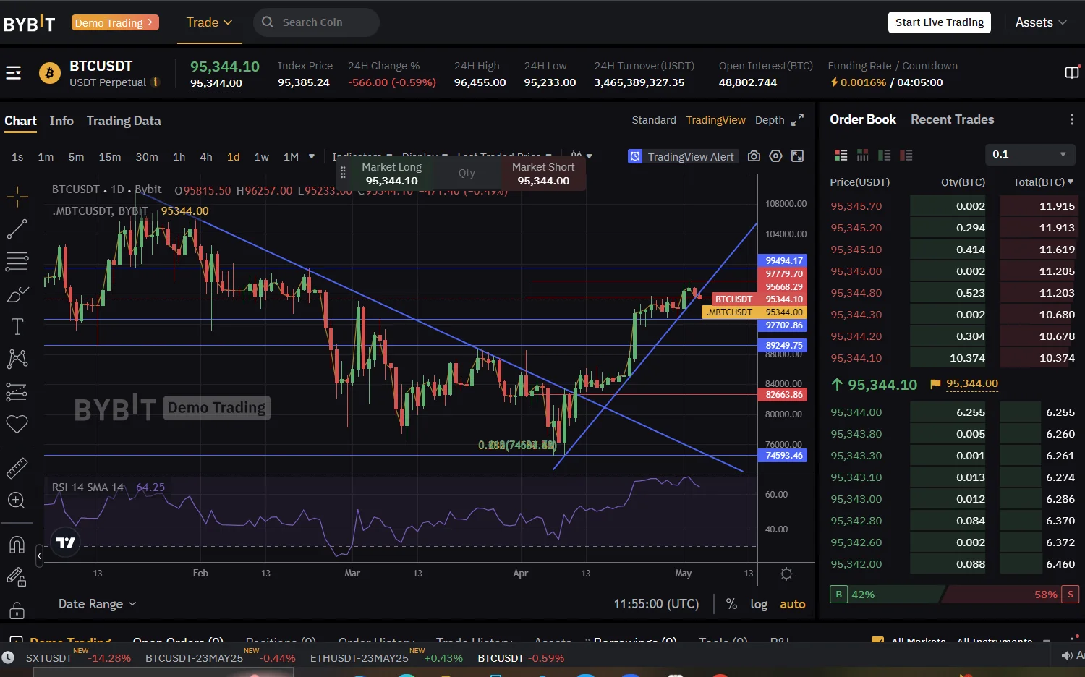Set chart interval to 1w

[262, 157]
